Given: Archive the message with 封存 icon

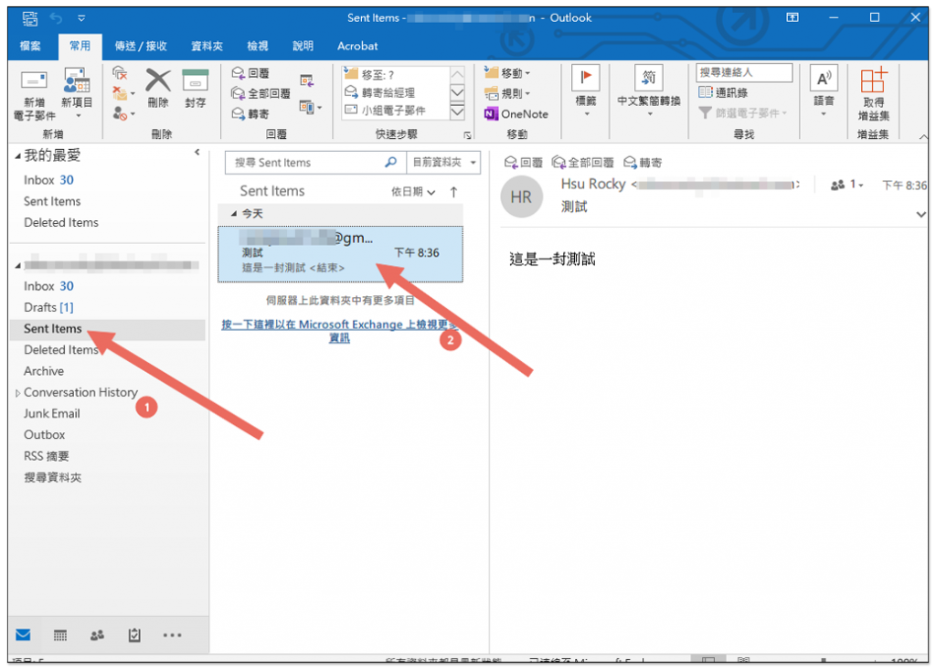Looking at the screenshot, I should (196, 89).
